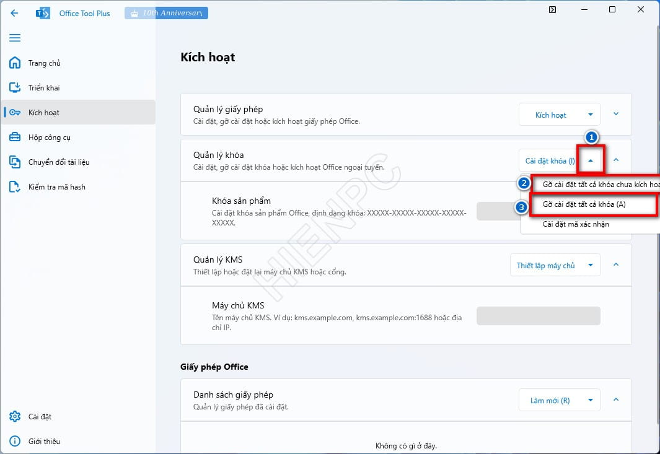
Task: Click the Office Tool Plus logo icon
Action: (43, 13)
